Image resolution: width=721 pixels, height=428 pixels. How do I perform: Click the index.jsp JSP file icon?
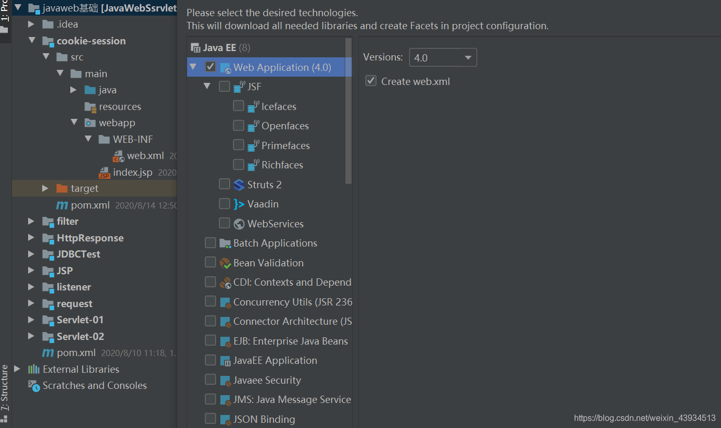105,173
